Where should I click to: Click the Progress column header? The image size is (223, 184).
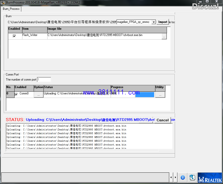[133, 88]
